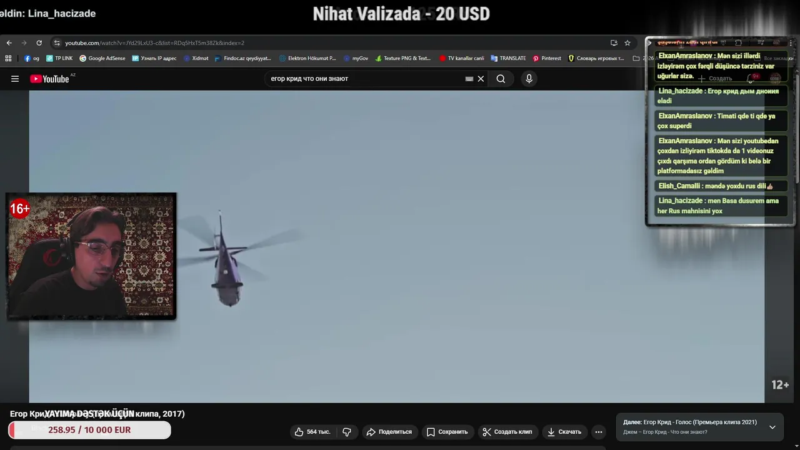
Task: Open the Texture PNG & Text bookmark
Action: pos(402,58)
